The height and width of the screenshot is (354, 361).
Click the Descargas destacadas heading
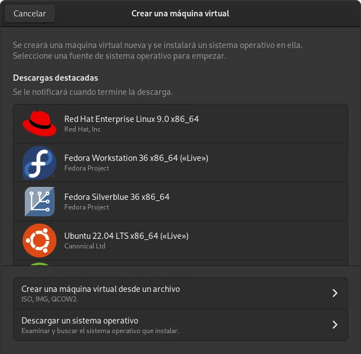pos(55,78)
